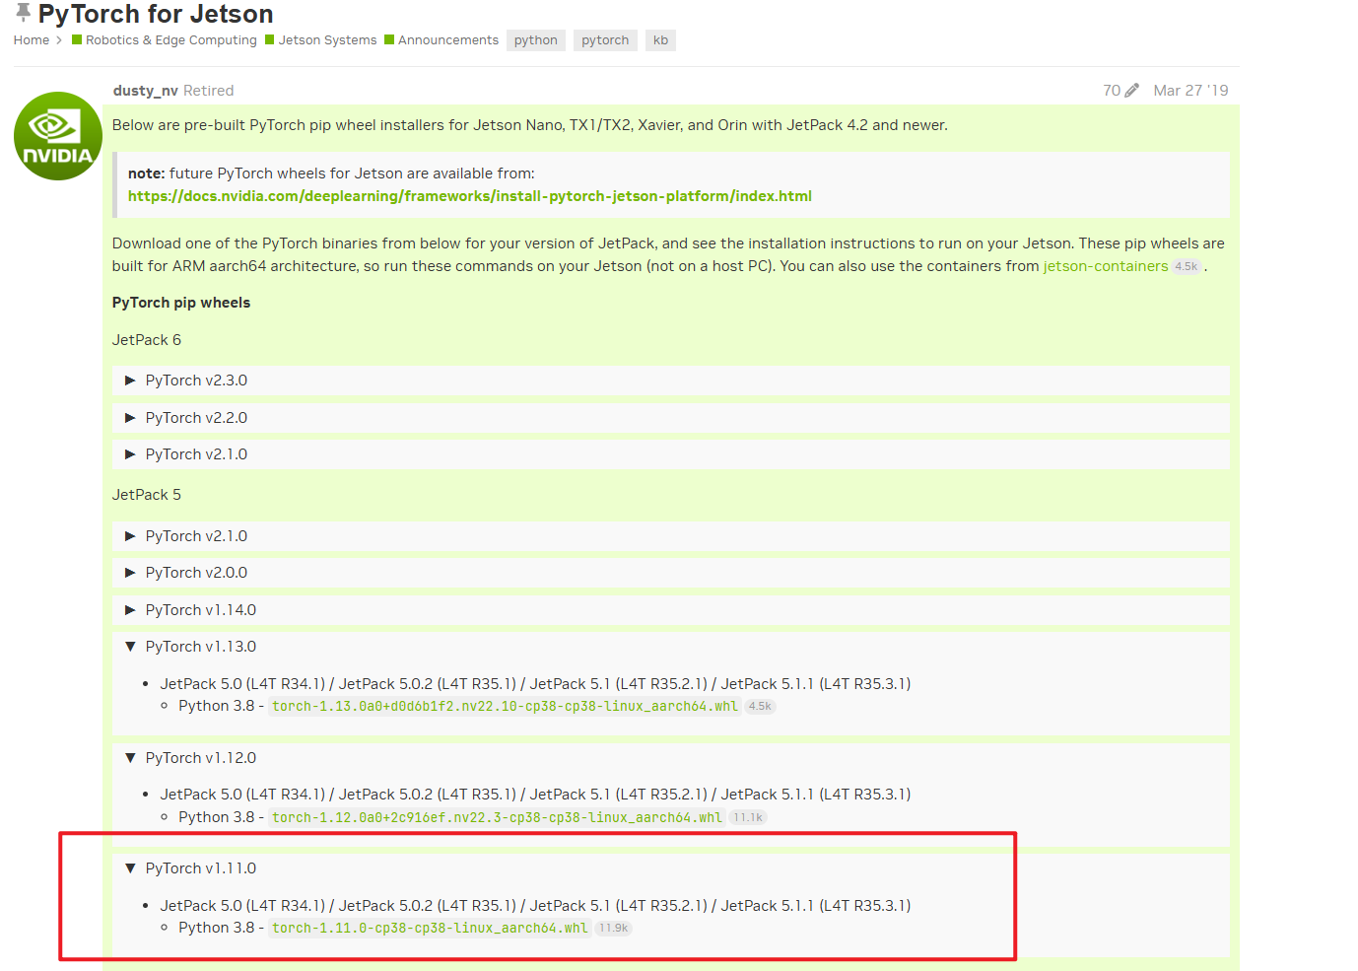Select the kb tag
Image resolution: width=1358 pixels, height=971 pixels.
click(660, 40)
